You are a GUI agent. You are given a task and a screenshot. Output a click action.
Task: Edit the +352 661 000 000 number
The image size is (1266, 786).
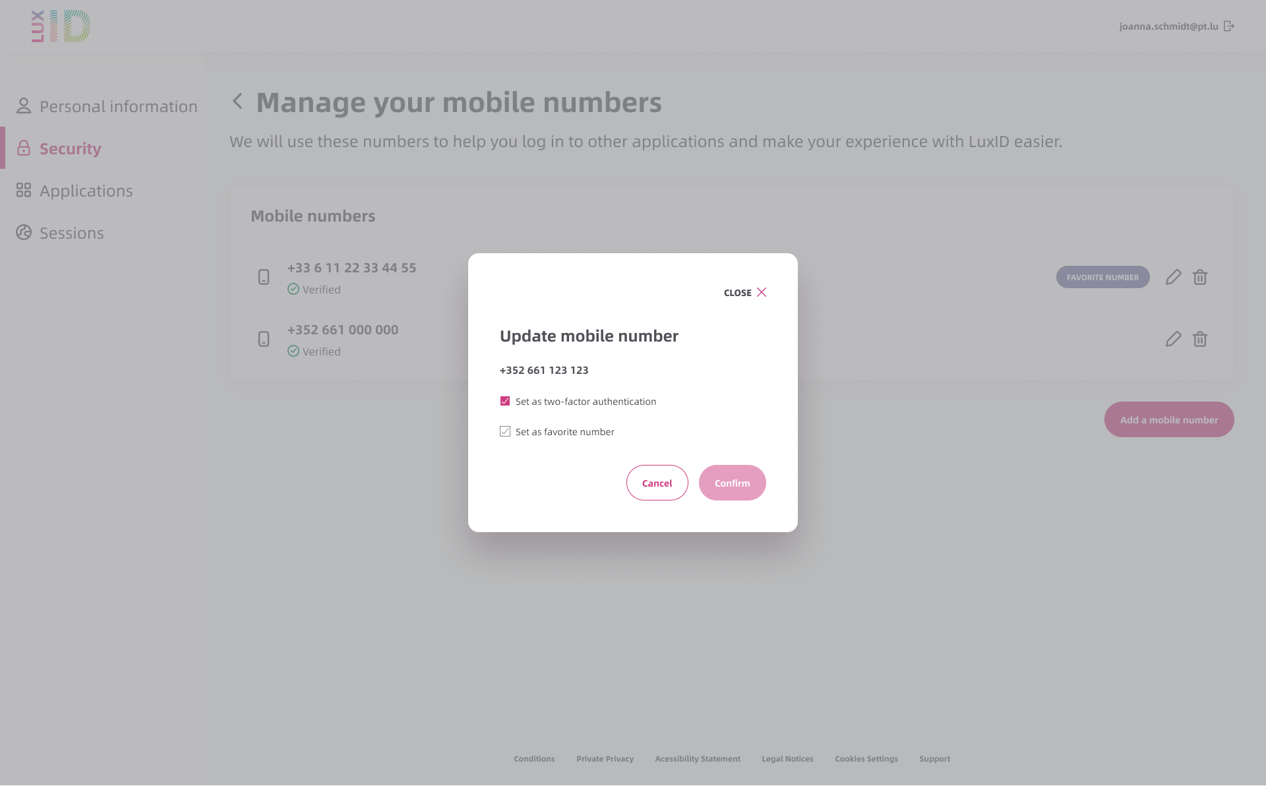(x=1173, y=339)
